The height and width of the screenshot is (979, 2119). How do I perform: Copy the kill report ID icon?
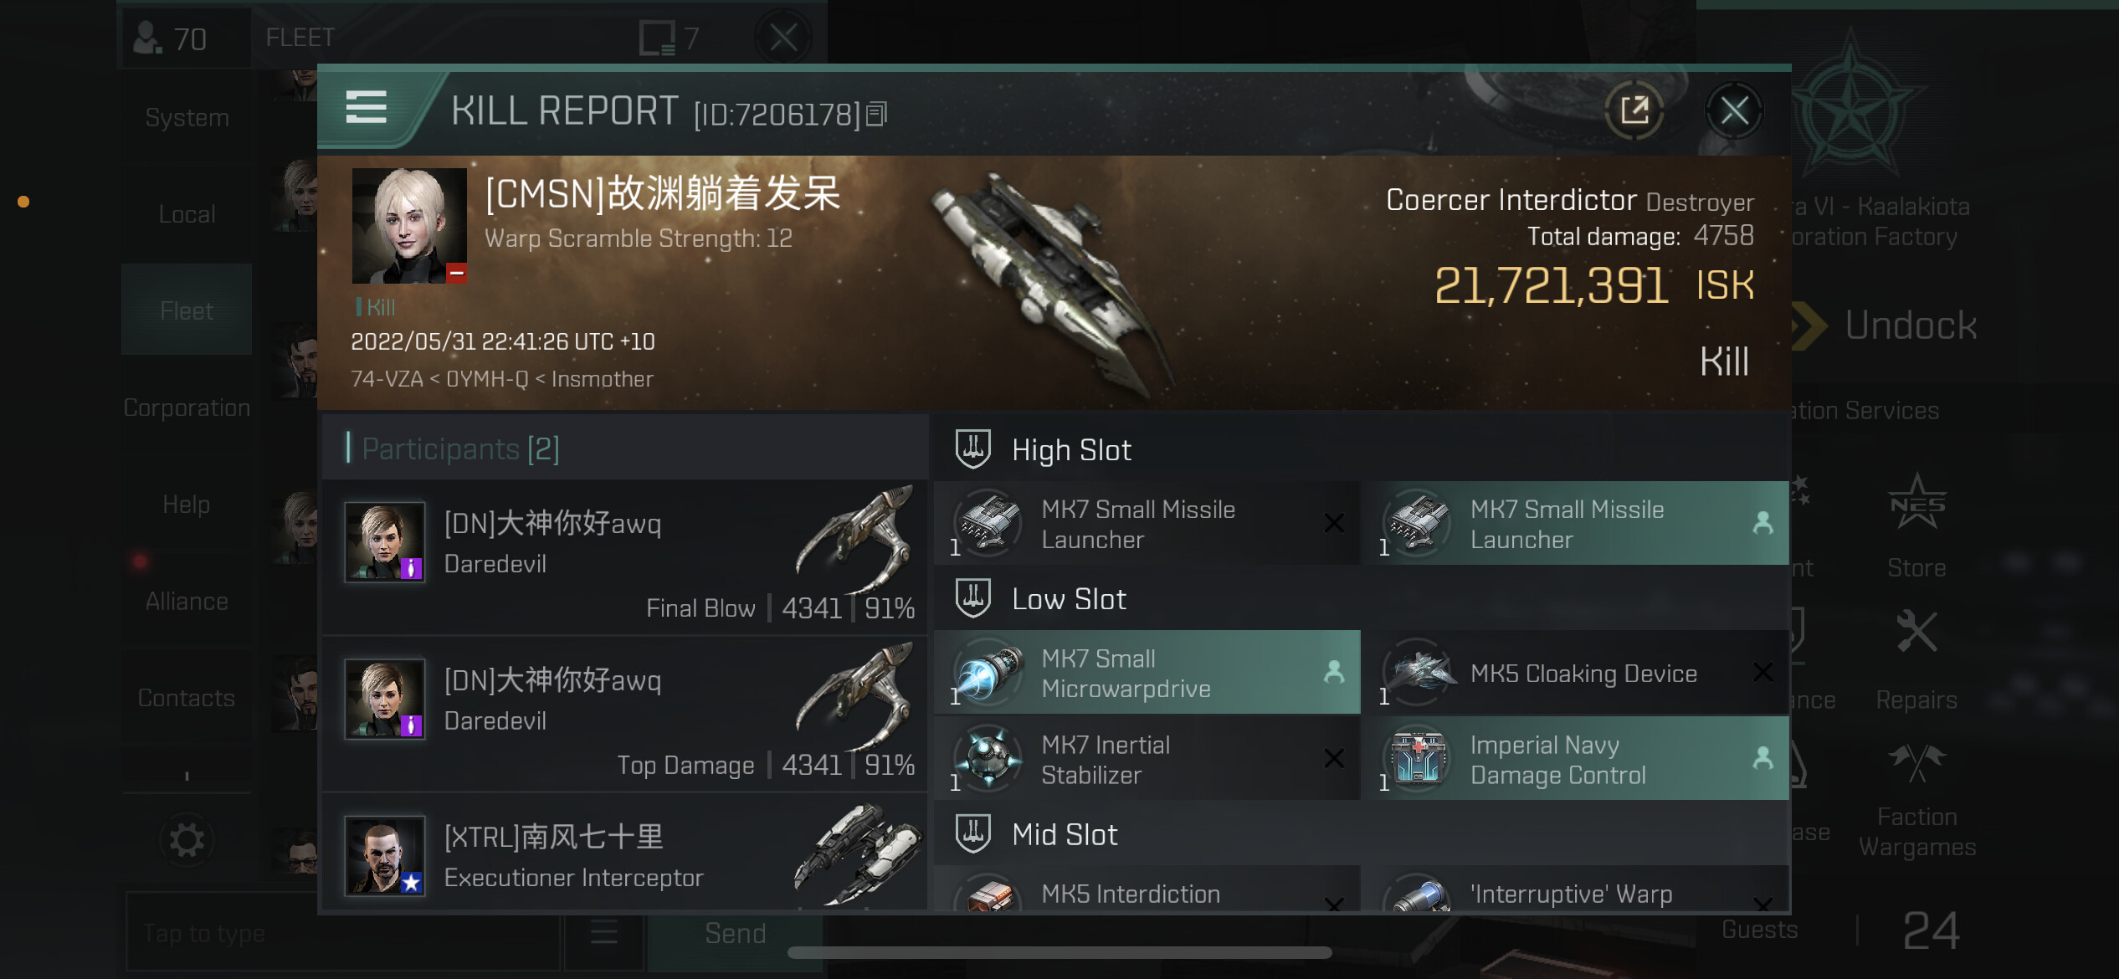click(876, 114)
